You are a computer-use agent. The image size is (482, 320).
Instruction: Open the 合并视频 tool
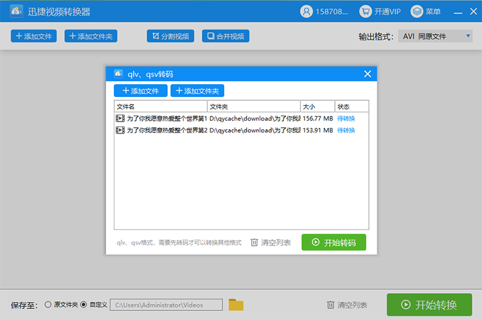coord(226,36)
